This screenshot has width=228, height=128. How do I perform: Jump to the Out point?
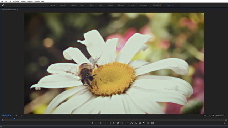point(126,123)
